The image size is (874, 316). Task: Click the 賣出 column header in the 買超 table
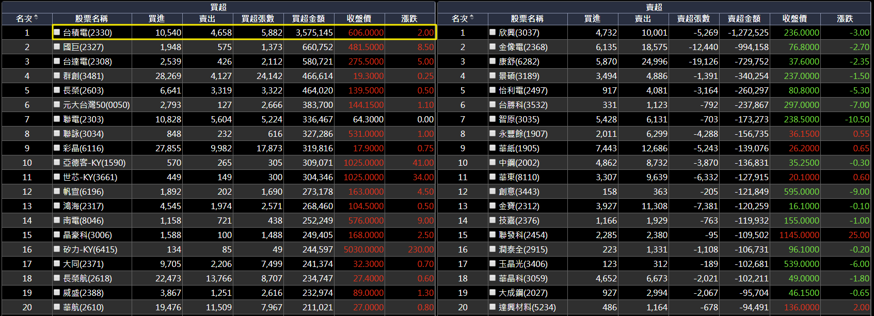pos(207,19)
